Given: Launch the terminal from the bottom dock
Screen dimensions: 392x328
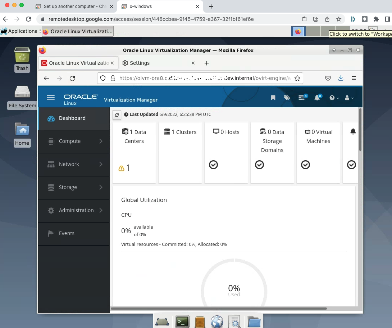Looking at the screenshot, I should click(182, 322).
